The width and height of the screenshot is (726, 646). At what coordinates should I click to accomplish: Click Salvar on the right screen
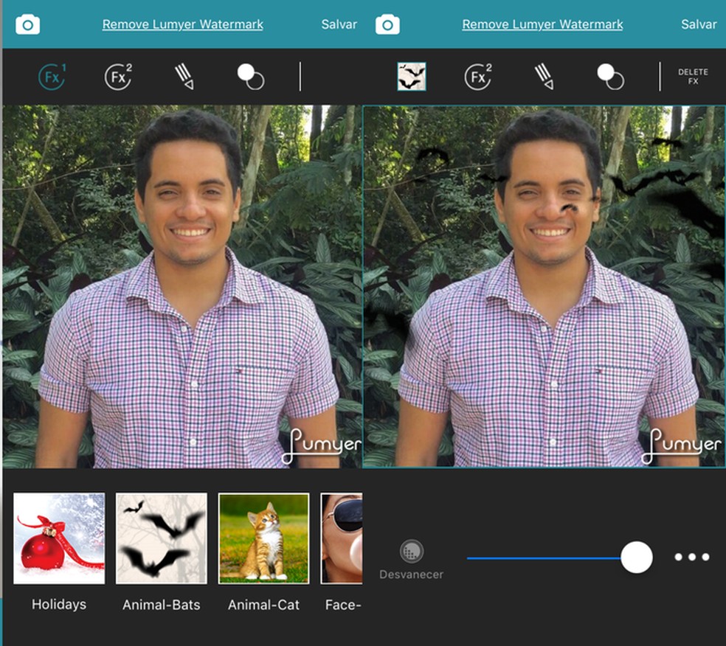(699, 24)
